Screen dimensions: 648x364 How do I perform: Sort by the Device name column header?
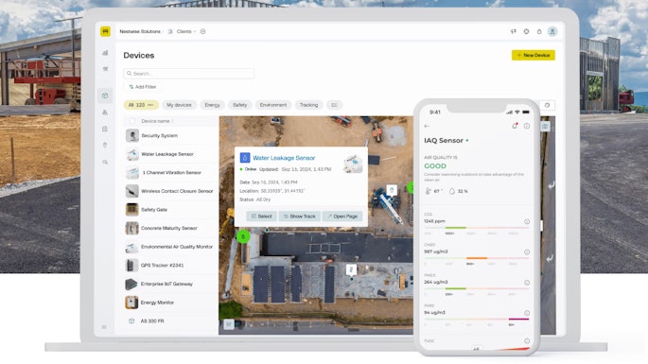(155, 121)
